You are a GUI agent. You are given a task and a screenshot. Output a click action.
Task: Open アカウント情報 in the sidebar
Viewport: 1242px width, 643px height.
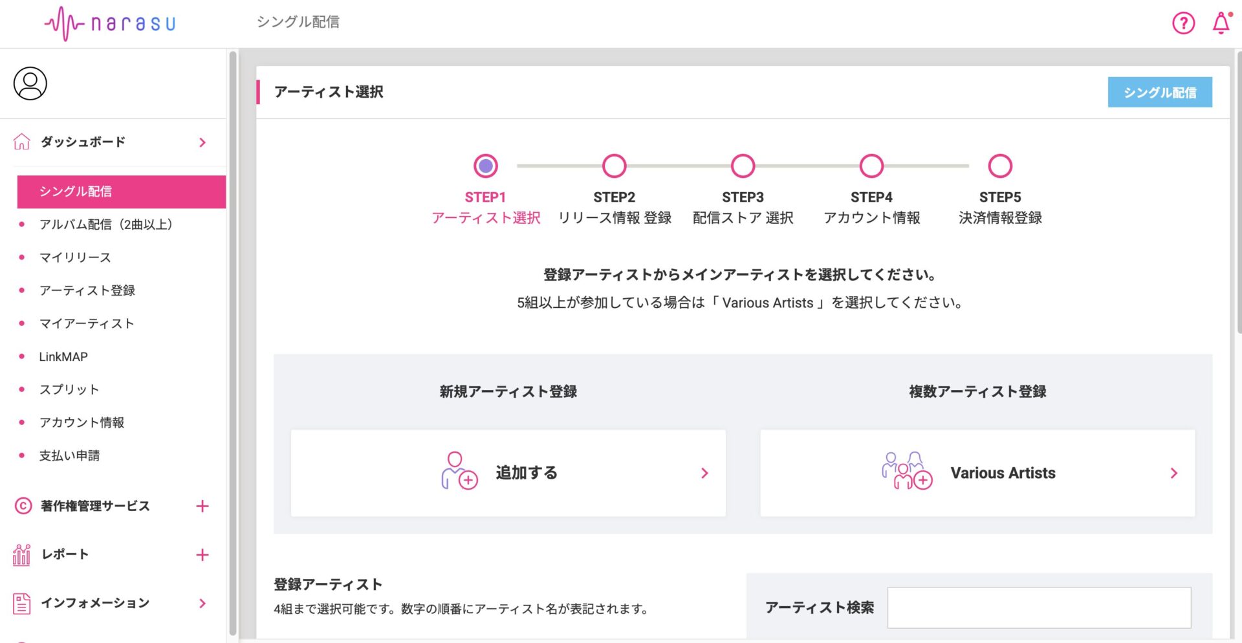(82, 422)
